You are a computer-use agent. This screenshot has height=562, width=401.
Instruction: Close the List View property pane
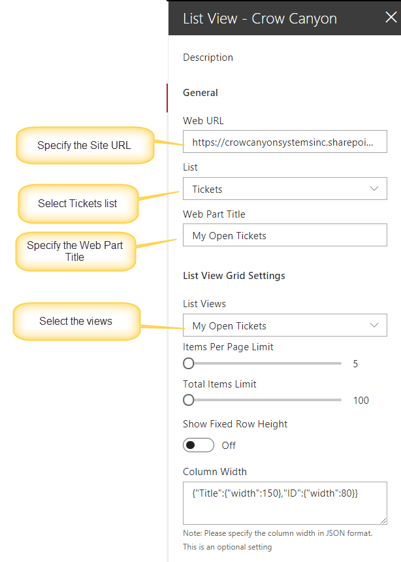(391, 17)
